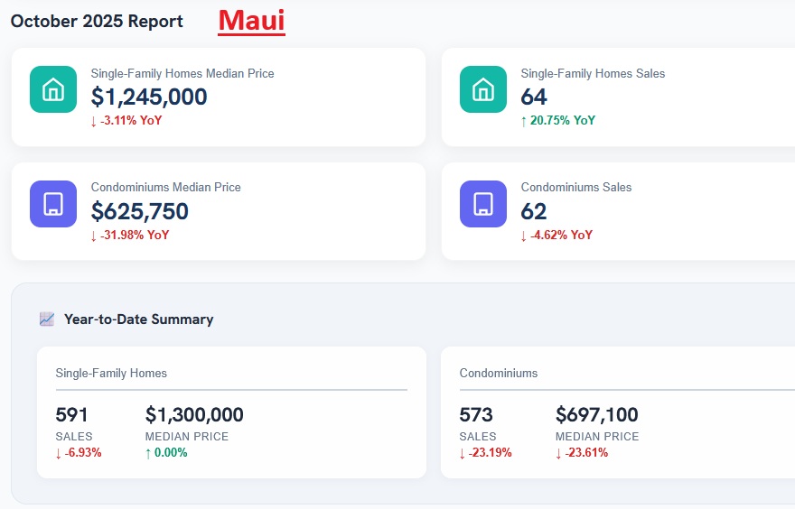Open the underlined red Maui link
795x509 pixels.
click(251, 20)
